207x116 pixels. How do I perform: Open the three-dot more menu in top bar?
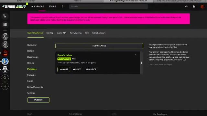(x=62, y=6)
